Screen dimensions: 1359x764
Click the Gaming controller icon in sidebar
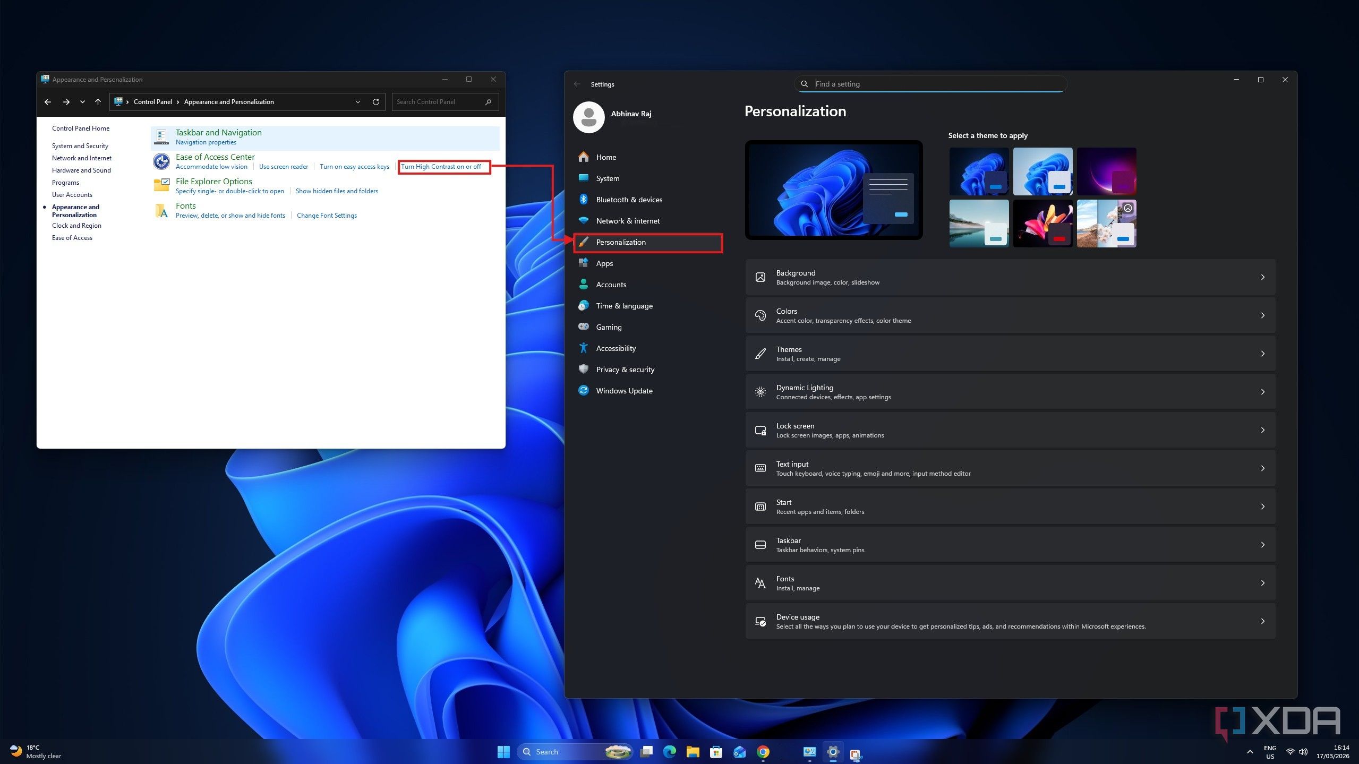(583, 327)
